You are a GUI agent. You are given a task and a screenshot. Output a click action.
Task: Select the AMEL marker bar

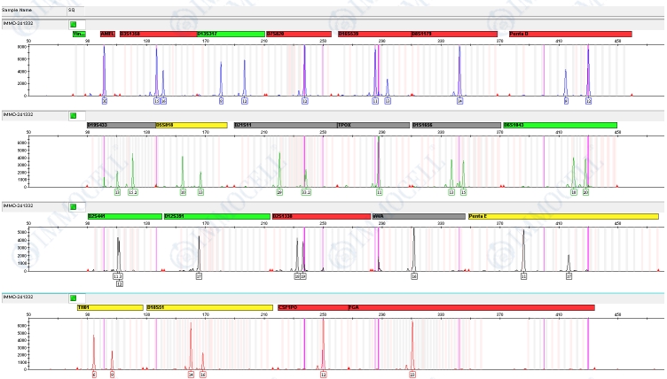click(107, 34)
